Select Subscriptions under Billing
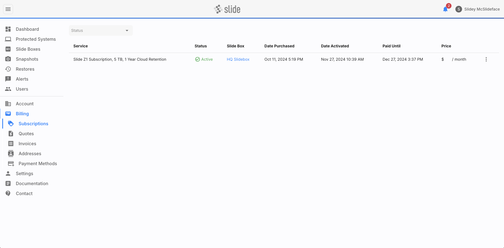The height and width of the screenshot is (248, 504). coord(33,124)
